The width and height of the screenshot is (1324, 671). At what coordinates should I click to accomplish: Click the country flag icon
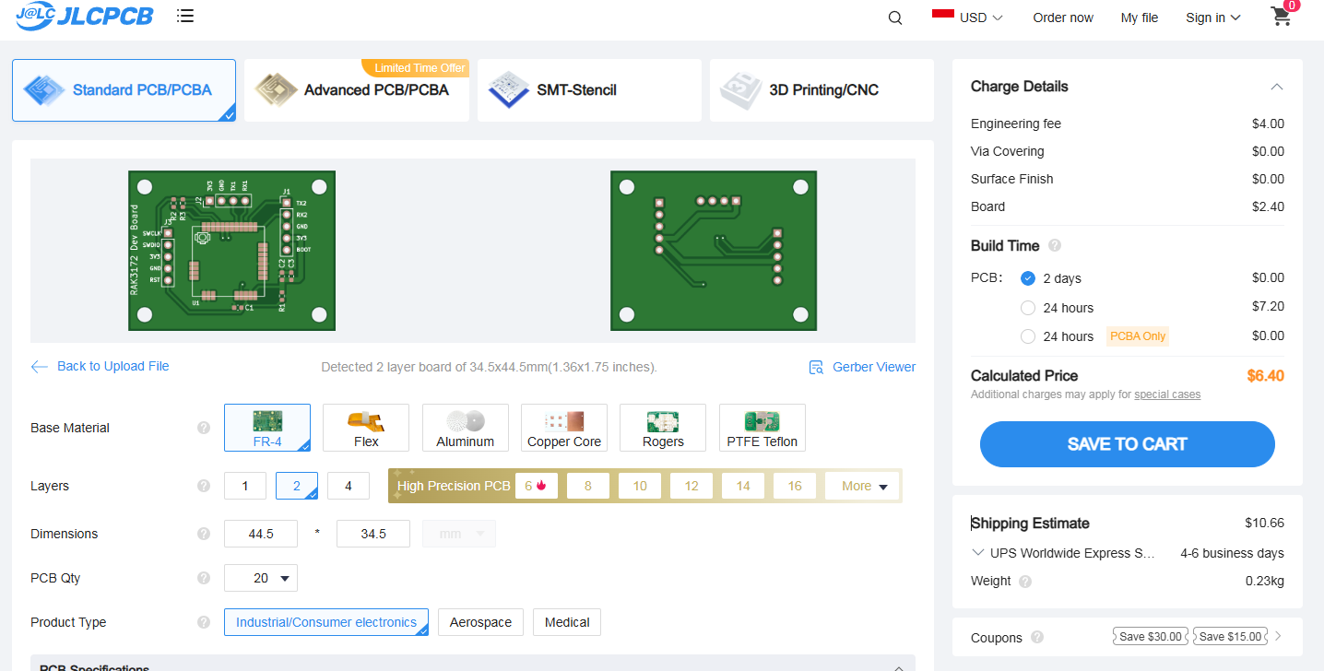coord(942,14)
